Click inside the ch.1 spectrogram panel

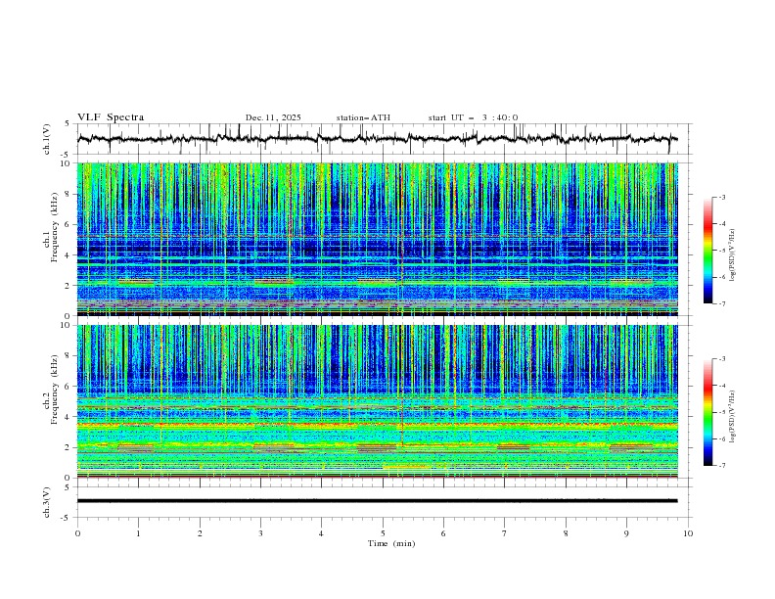tap(377, 239)
